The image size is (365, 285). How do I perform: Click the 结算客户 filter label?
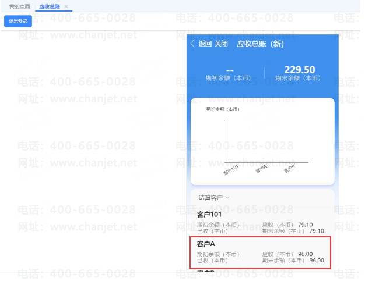[x=210, y=198]
